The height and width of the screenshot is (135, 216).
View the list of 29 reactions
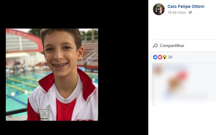170,57
